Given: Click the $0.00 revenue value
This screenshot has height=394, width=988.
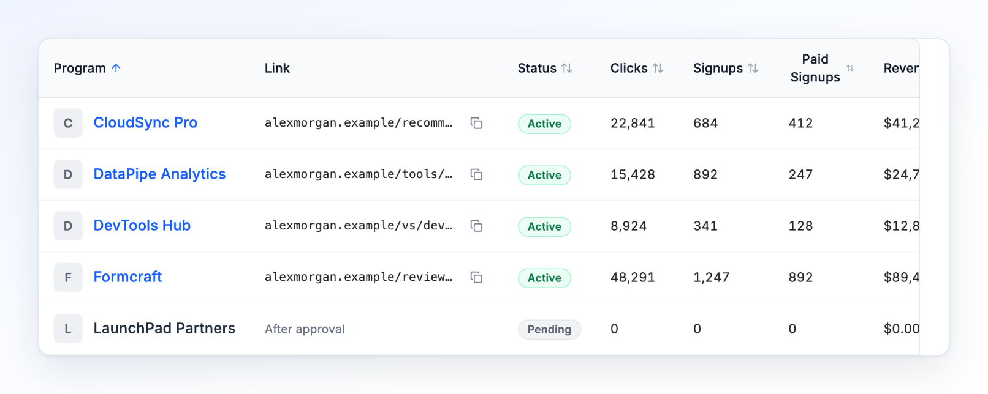Looking at the screenshot, I should [x=901, y=329].
